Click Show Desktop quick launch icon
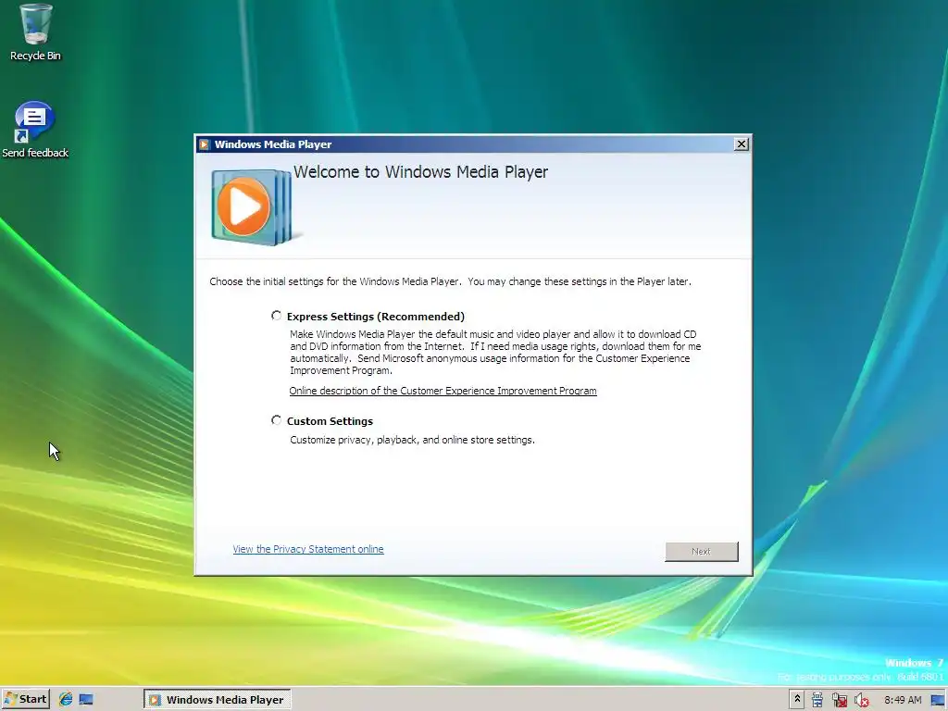 (86, 700)
